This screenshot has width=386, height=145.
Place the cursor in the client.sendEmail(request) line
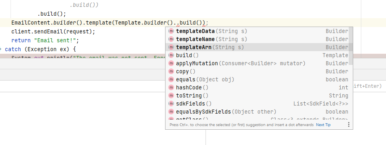point(53,31)
